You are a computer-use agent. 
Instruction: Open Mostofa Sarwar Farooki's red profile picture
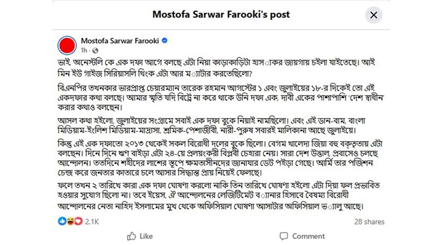point(67,45)
